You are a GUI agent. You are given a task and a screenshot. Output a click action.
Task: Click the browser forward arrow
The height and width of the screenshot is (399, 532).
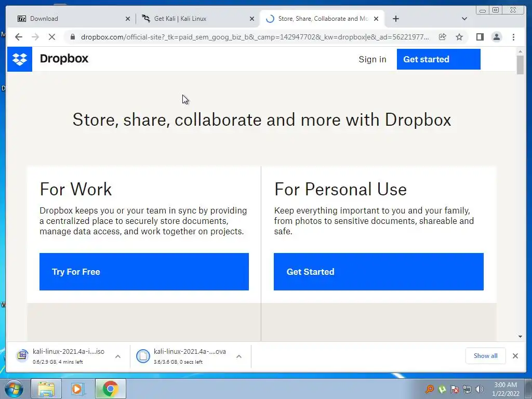(x=35, y=37)
